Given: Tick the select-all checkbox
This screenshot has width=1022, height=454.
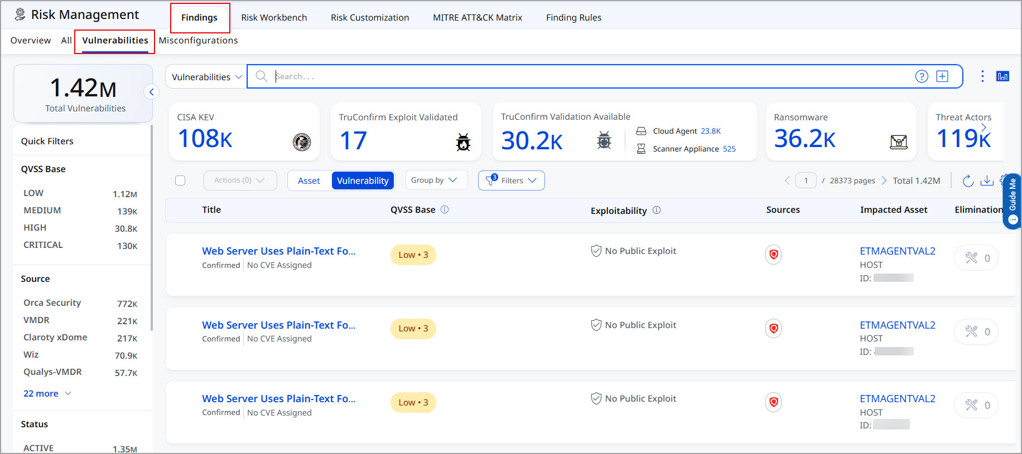Looking at the screenshot, I should (x=180, y=180).
